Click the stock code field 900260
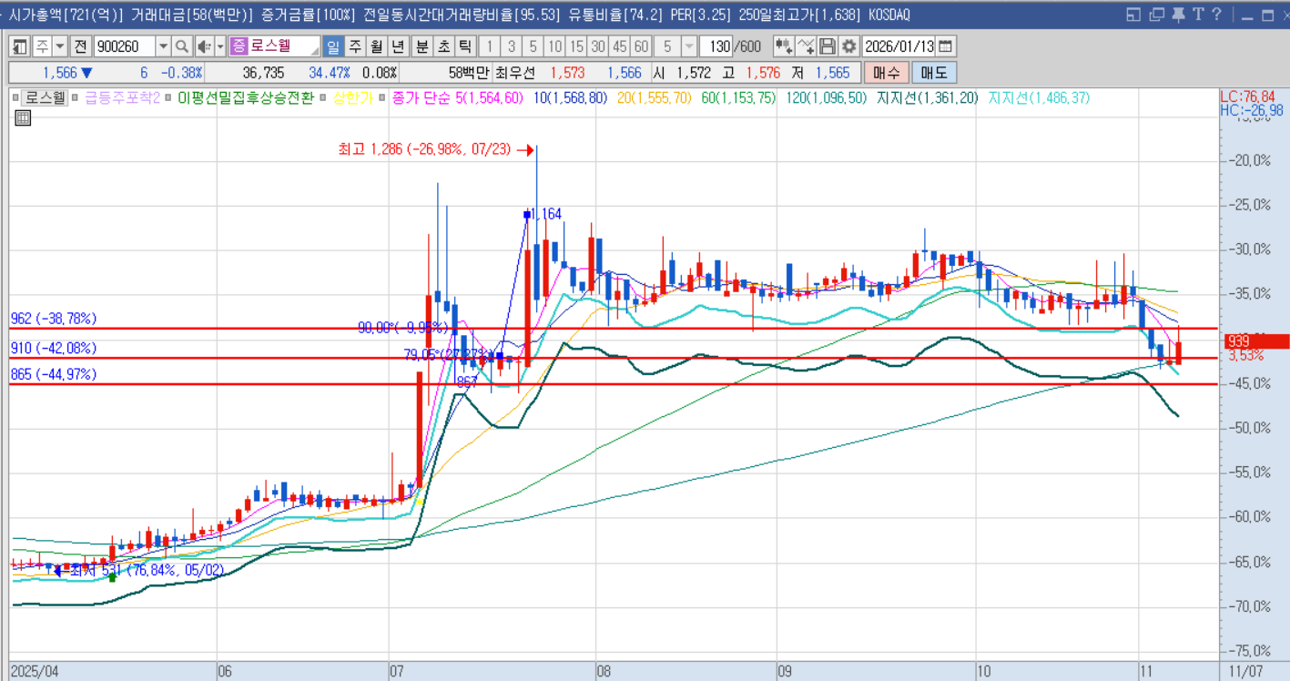This screenshot has width=1290, height=681. (124, 46)
